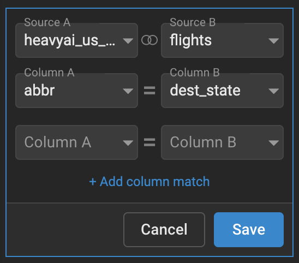This screenshot has width=299, height=263.
Task: Open the Source A heavyai_us_ dropdown
Action: (x=76, y=40)
